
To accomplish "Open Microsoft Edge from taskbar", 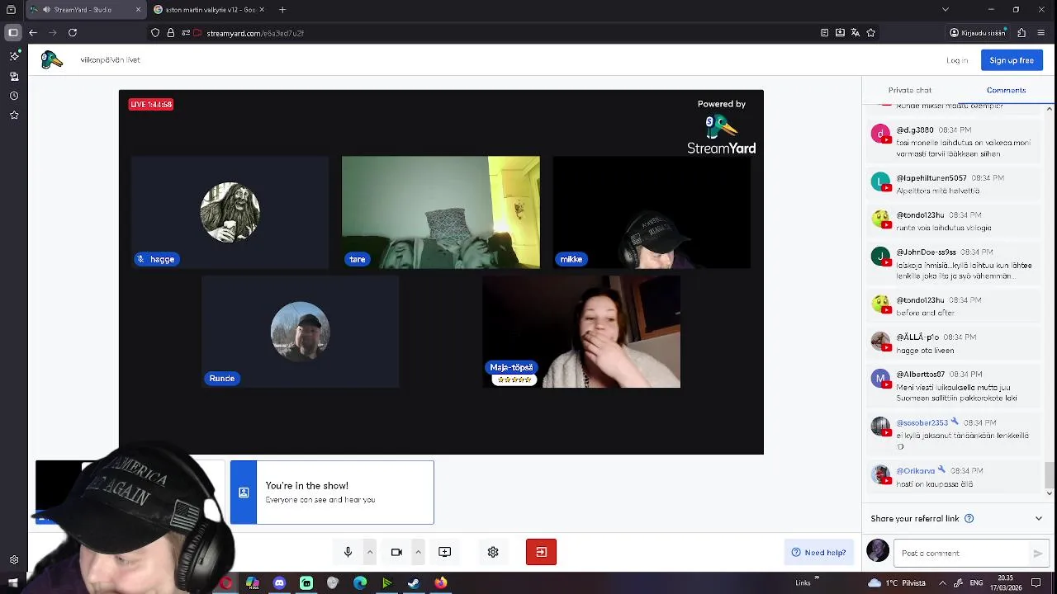I will point(360,583).
